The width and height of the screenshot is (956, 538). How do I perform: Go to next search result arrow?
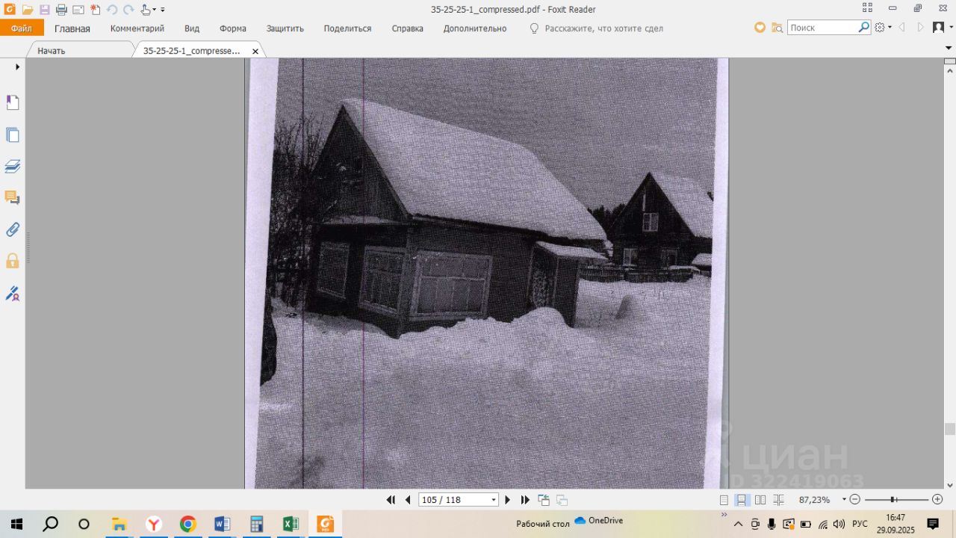pyautogui.click(x=920, y=28)
